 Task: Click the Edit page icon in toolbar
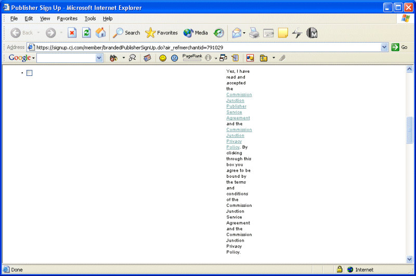coord(268,33)
